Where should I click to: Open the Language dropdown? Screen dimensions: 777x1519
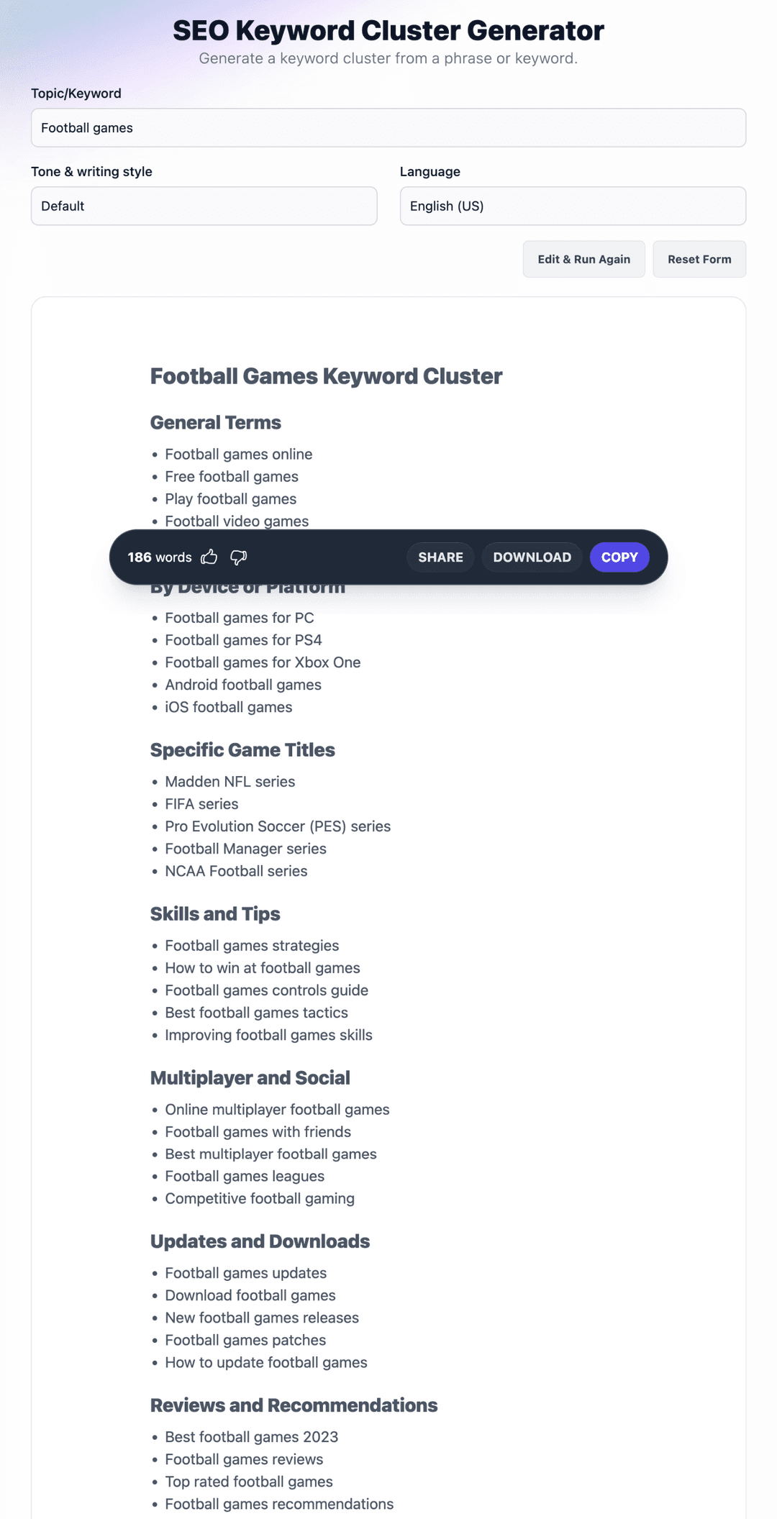(573, 206)
